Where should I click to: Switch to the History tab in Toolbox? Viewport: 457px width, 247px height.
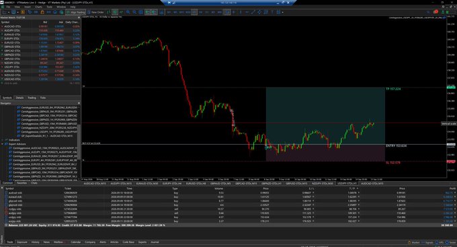tap(35, 242)
